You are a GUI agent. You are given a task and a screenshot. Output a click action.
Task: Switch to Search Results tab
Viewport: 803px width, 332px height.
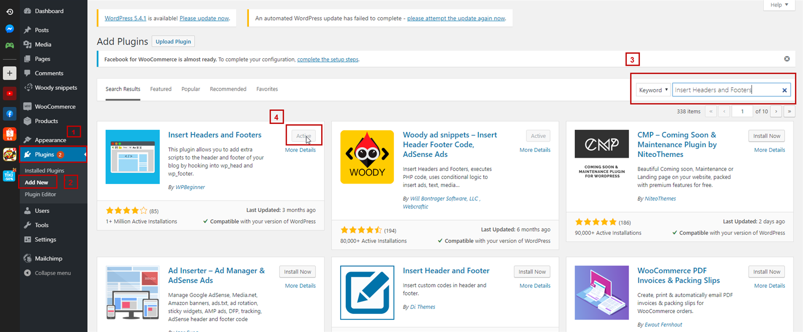coord(123,89)
